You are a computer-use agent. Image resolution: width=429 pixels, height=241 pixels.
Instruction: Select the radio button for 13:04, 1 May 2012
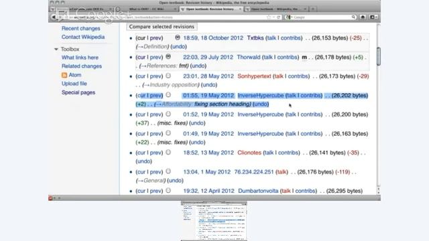(168, 171)
